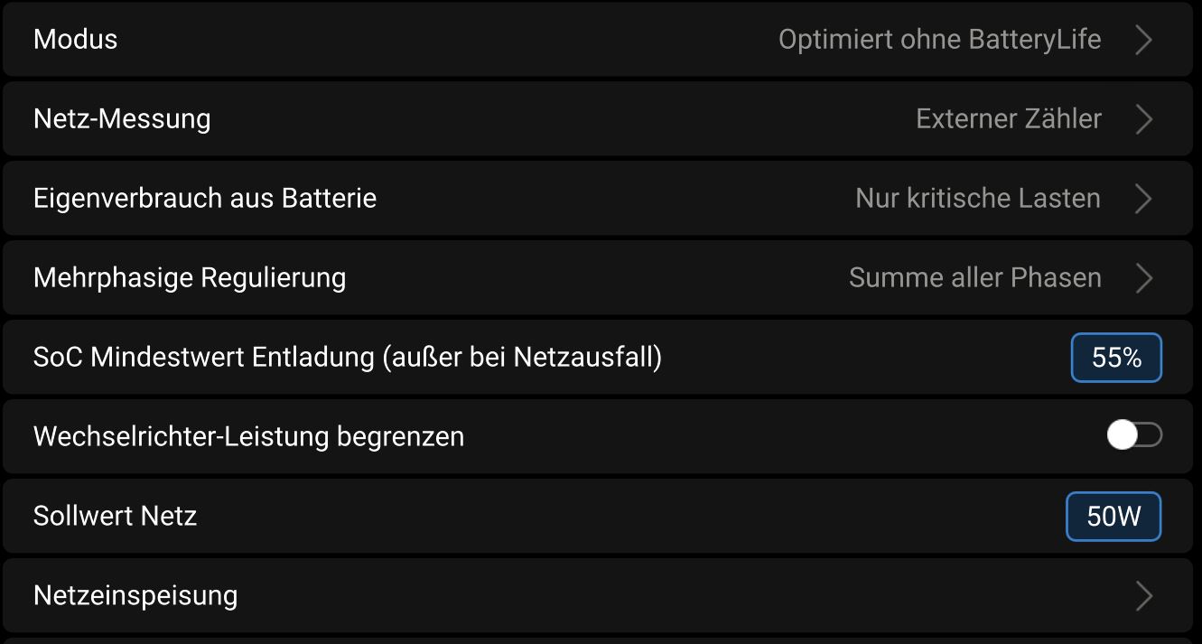Click the Modus label text
Screen dimensions: 1202x644
point(75,40)
